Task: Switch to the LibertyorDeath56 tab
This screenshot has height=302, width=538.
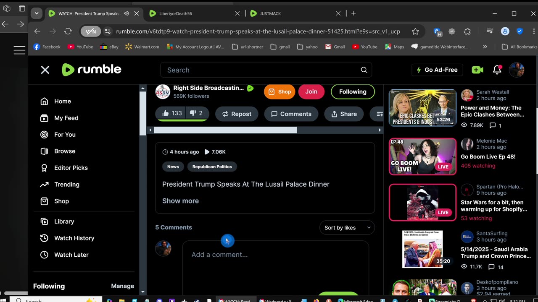Action: click(194, 13)
